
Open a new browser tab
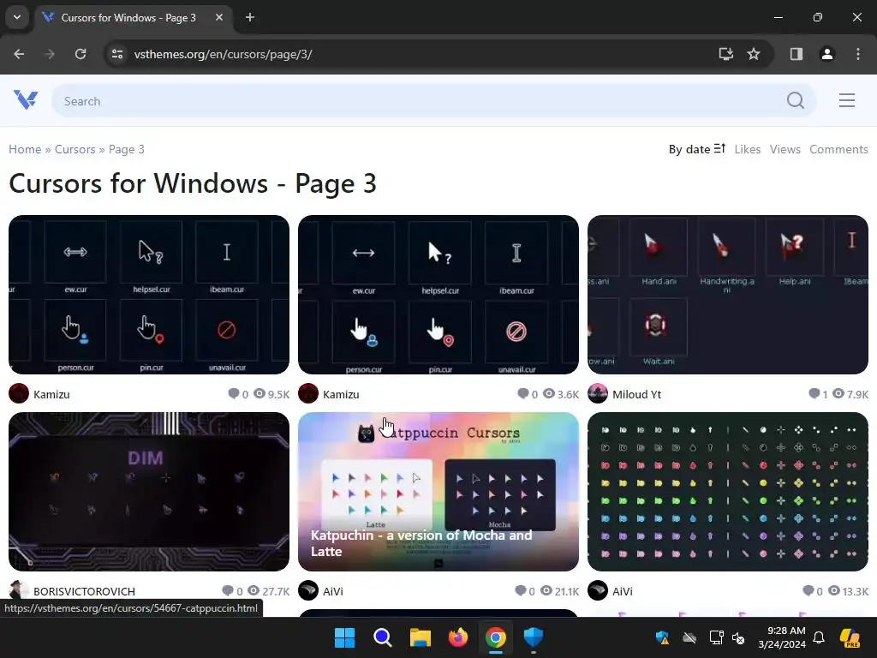[x=250, y=17]
